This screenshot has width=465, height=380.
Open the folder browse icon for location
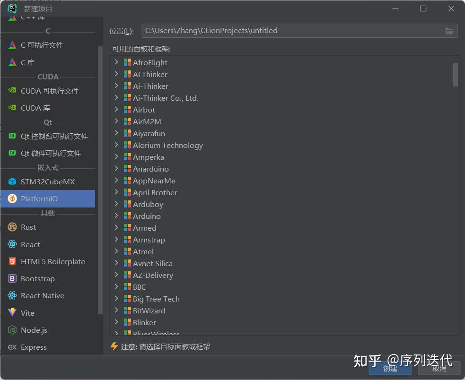(x=449, y=31)
